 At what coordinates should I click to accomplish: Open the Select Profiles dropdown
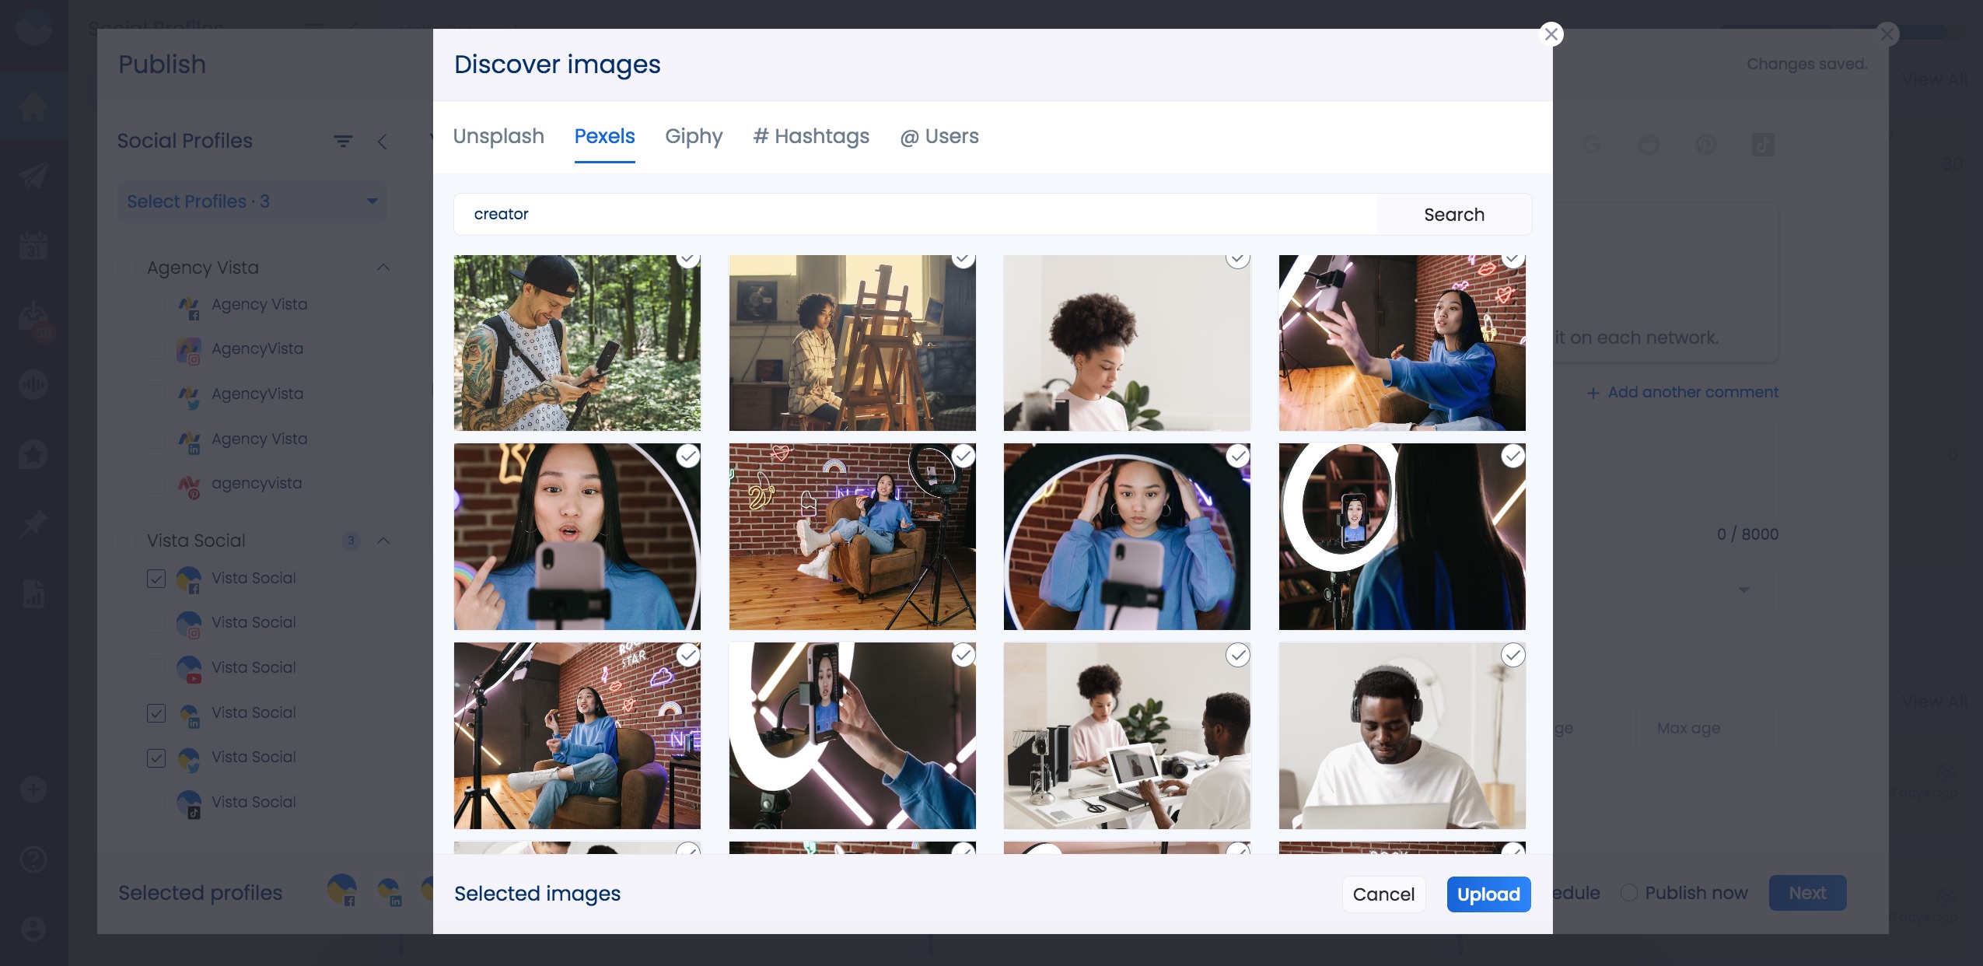[253, 201]
